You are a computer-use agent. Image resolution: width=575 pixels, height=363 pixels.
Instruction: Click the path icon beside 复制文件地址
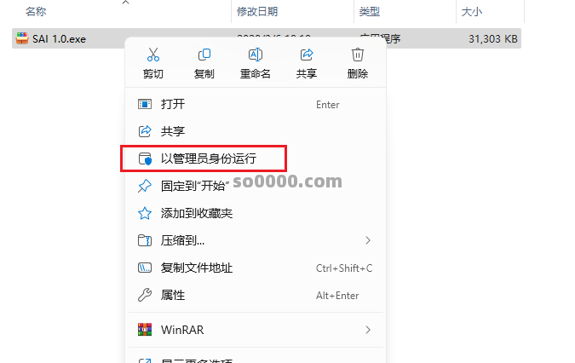coord(145,268)
